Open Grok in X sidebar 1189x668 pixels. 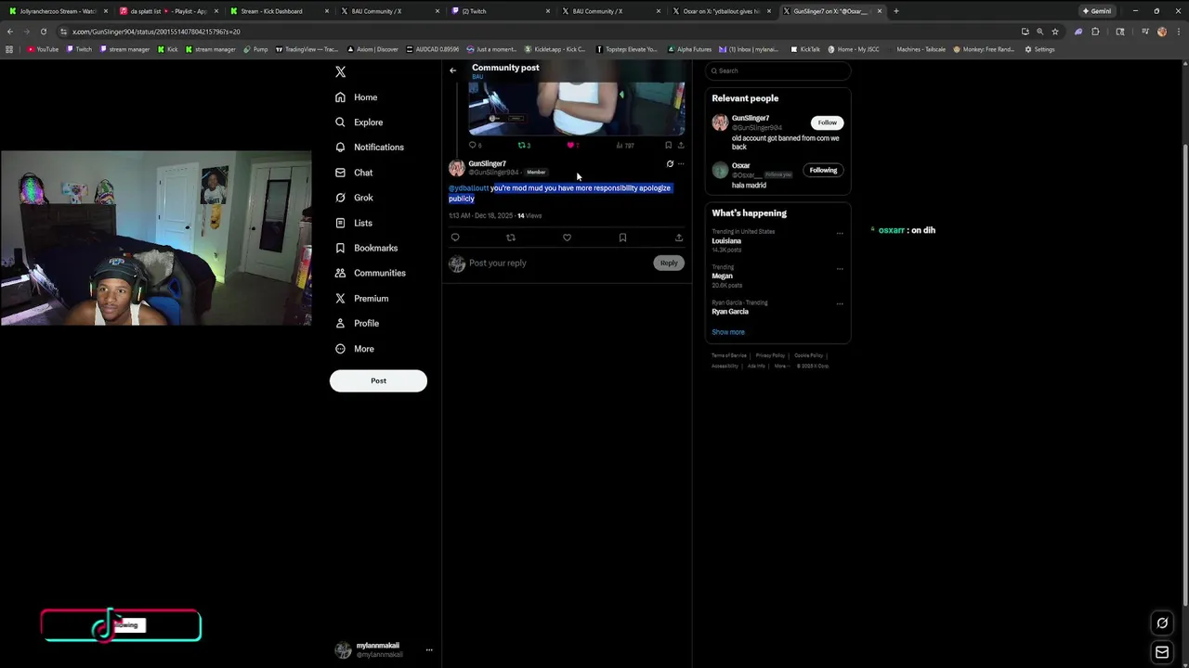[354, 198]
